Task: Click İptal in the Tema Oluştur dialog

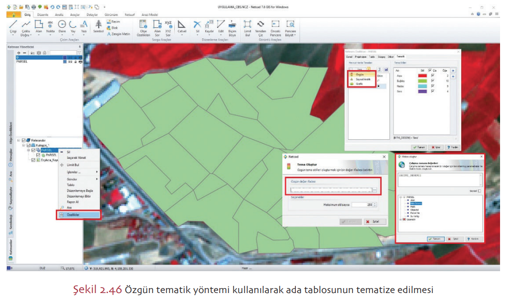Action: (x=374, y=221)
